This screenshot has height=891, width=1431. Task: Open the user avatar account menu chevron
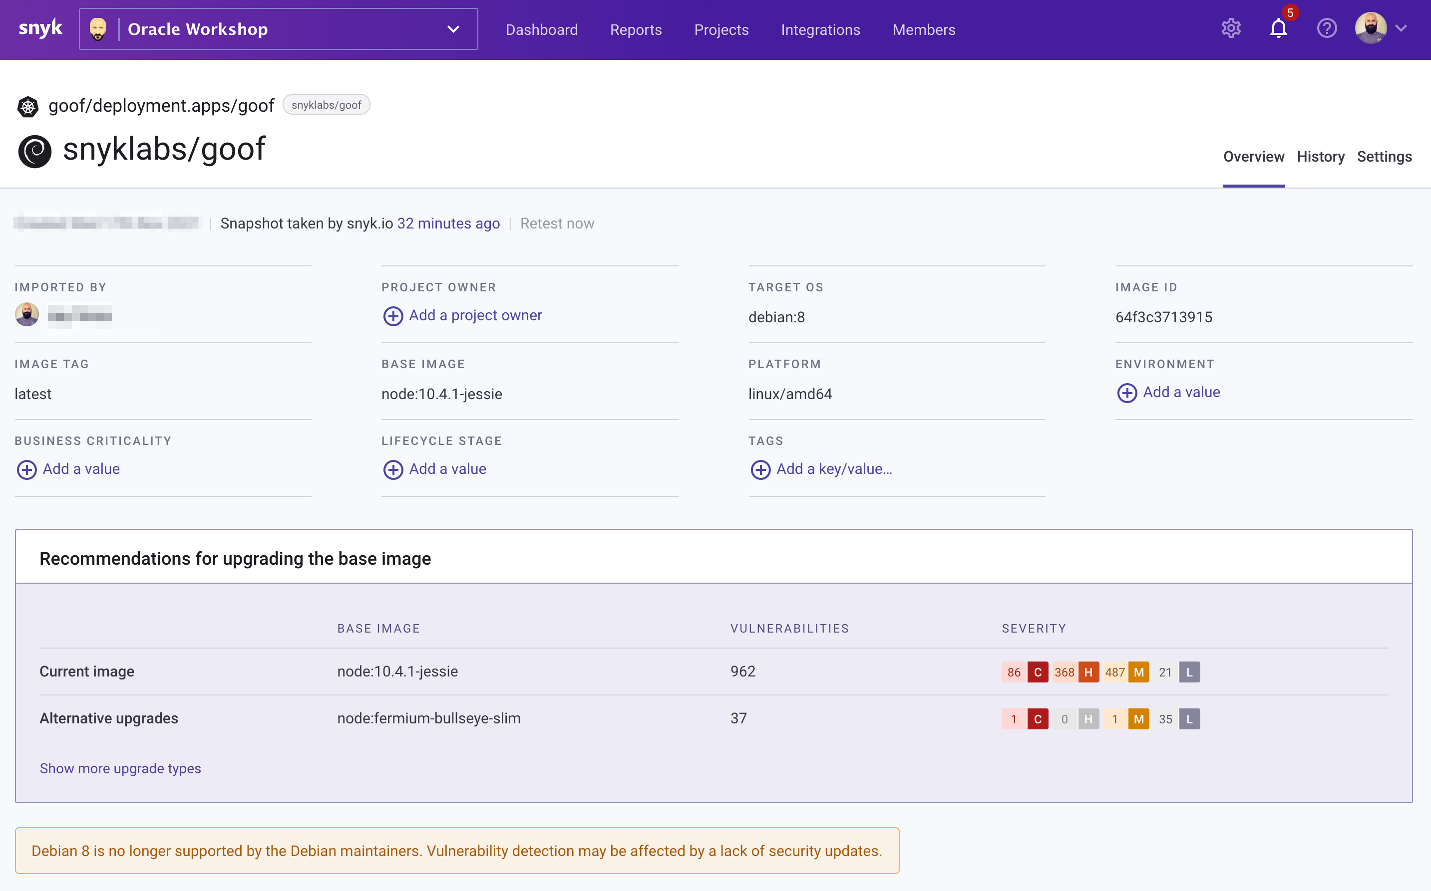pos(1401,28)
